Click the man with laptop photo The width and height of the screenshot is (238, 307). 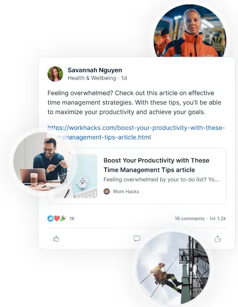tap(43, 162)
